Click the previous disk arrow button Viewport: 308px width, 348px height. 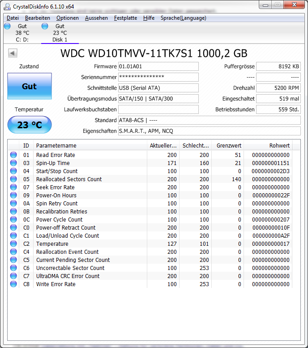point(13,53)
